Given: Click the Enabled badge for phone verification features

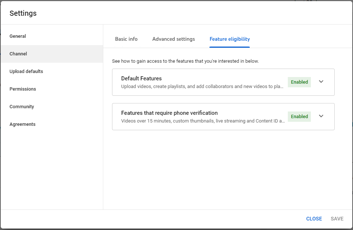Looking at the screenshot, I should 299,117.
